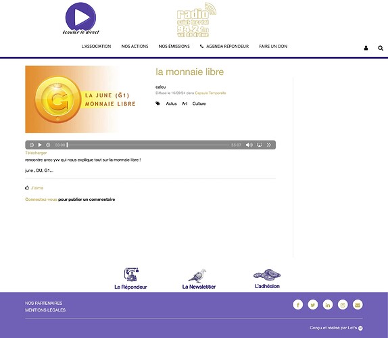Viewport: 388px width, 338px height.
Task: Open the LinkedIn footer icon
Action: tap(328, 305)
